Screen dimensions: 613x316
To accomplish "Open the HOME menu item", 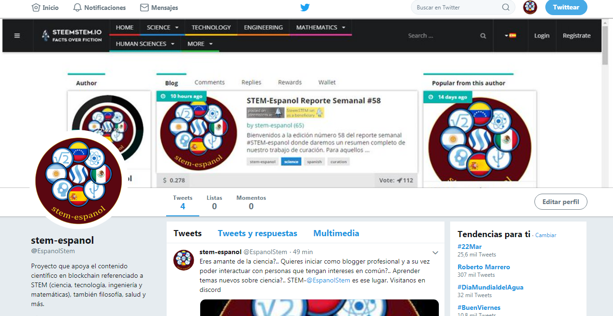I will pyautogui.click(x=124, y=27).
